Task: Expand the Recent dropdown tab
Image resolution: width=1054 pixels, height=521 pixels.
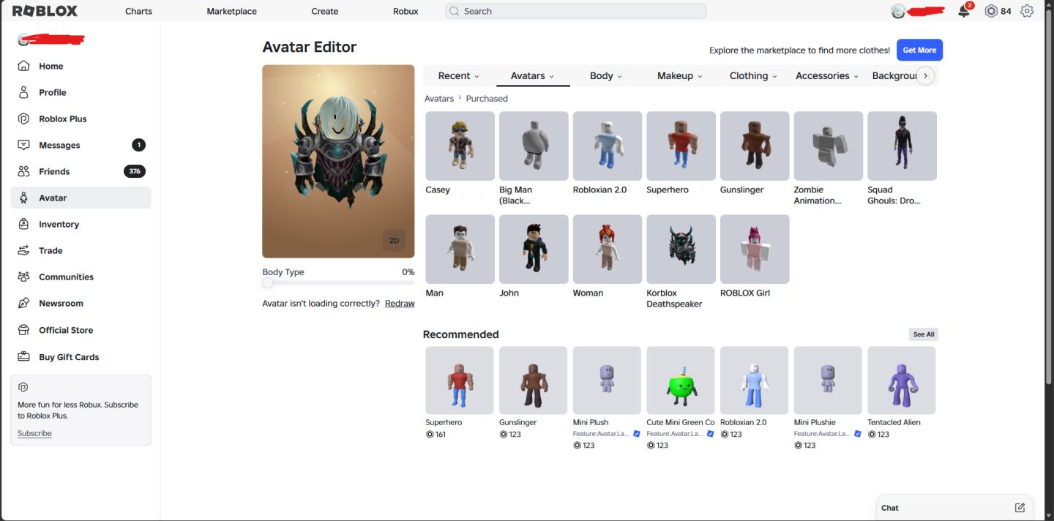Action: (x=459, y=75)
